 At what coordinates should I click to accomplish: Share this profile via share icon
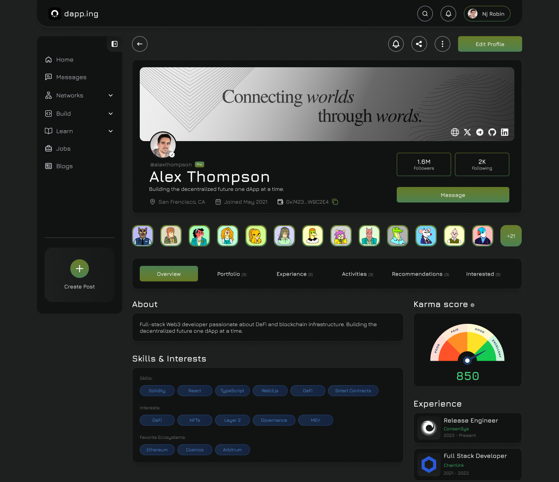click(x=419, y=44)
